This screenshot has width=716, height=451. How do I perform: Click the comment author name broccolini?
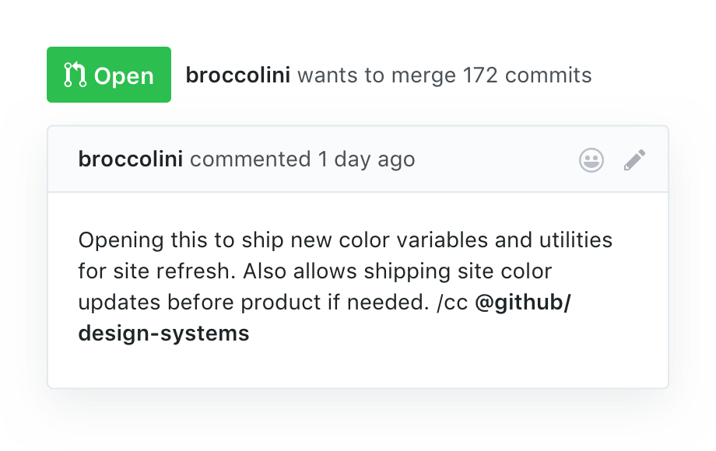coord(131,159)
